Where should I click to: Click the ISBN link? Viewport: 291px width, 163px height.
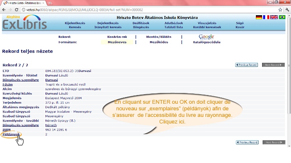click(6, 130)
